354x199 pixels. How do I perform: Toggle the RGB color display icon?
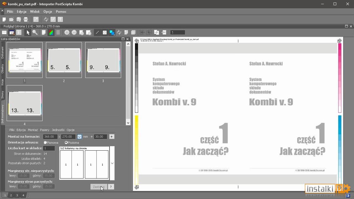(x=51, y=32)
